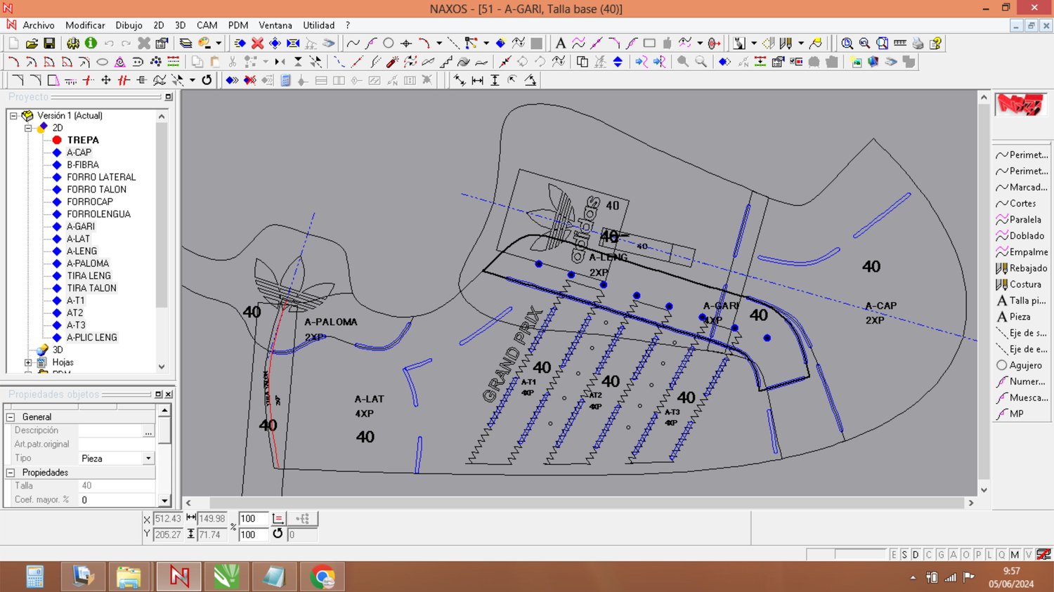Collapse the 2D tree node
The image size is (1054, 592).
tap(28, 128)
